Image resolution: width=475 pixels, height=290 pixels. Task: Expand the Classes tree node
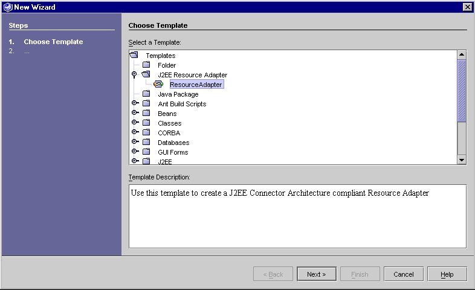coord(135,123)
